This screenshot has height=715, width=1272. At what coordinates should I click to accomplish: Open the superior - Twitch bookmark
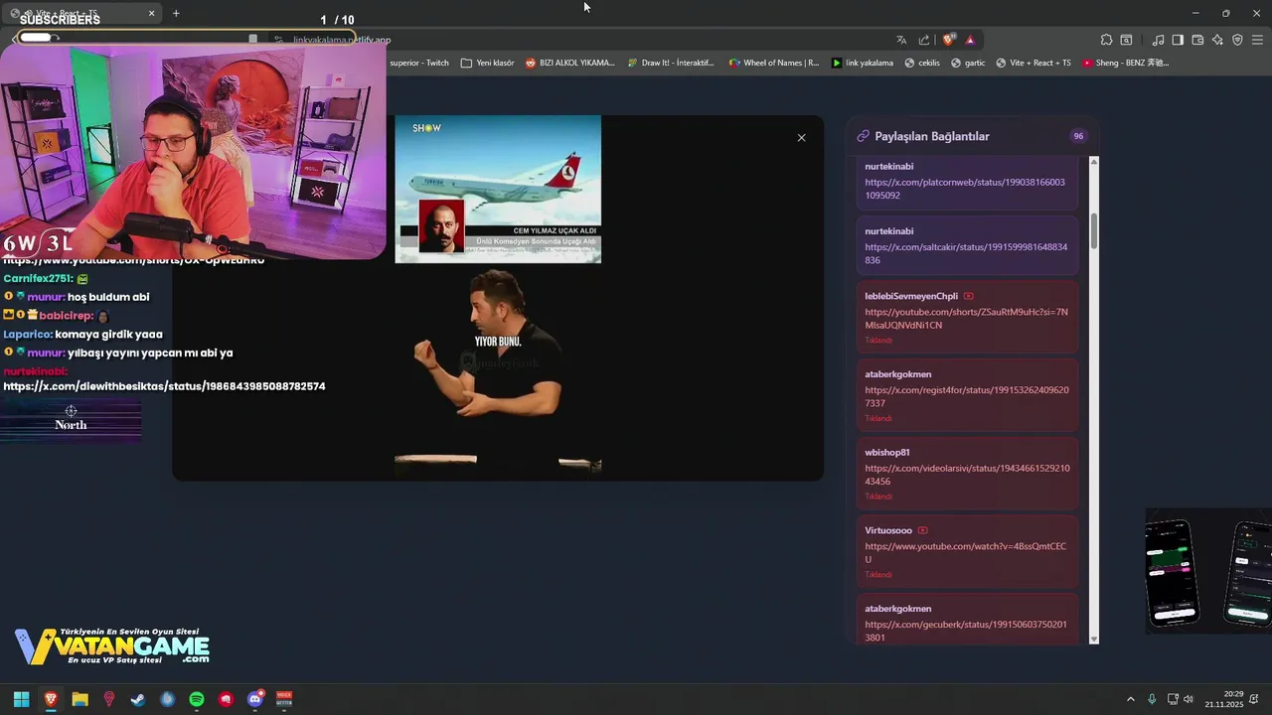coord(419,63)
